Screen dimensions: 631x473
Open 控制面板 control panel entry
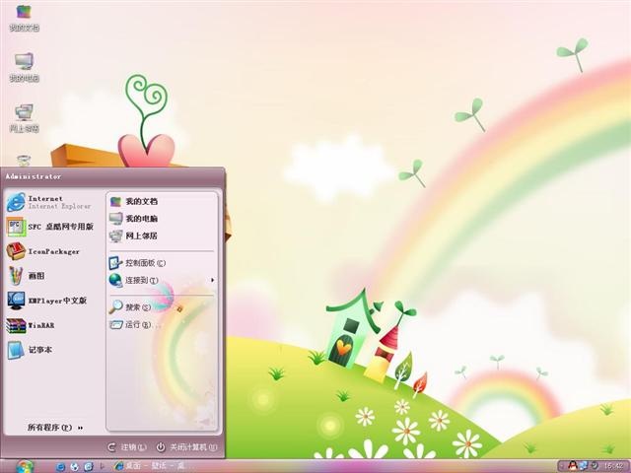[x=137, y=263]
